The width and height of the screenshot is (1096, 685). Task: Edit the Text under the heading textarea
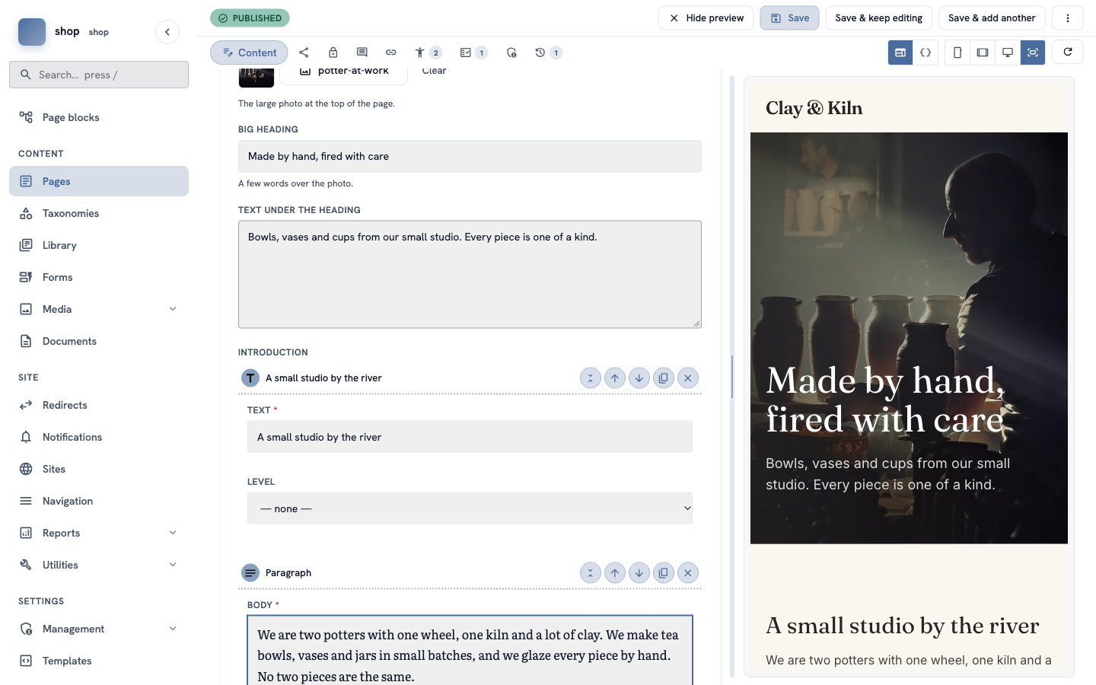click(470, 275)
